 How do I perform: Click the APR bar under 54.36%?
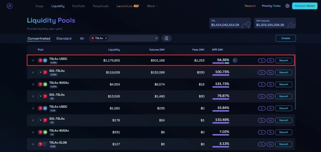(x=221, y=63)
